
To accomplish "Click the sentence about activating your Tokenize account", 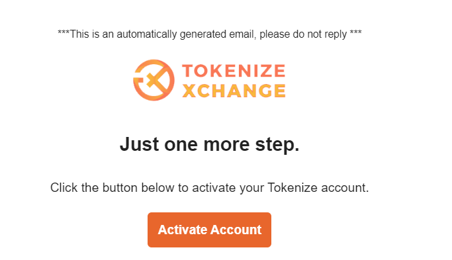I will pos(210,188).
